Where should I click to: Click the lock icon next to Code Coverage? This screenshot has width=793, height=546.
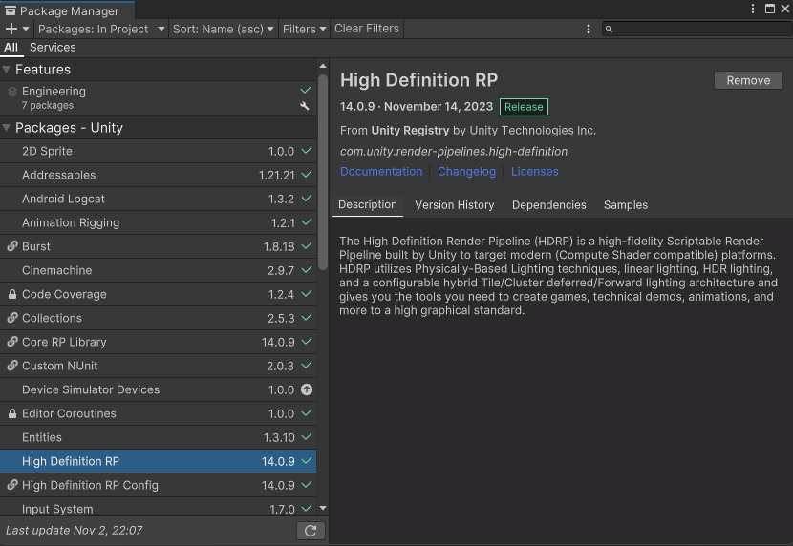click(12, 294)
